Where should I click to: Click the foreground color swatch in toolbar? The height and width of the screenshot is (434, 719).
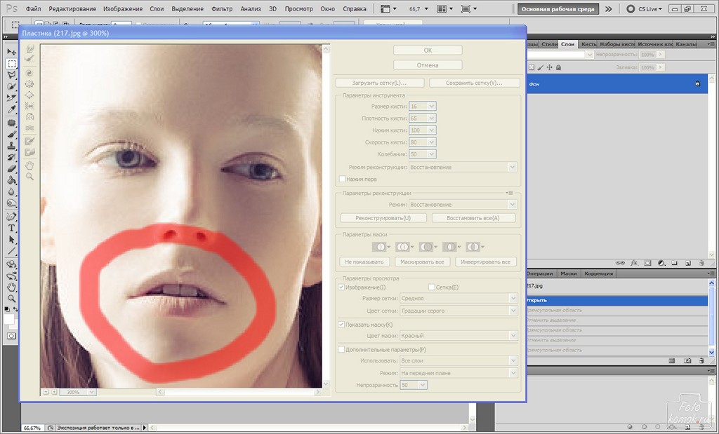[8, 319]
